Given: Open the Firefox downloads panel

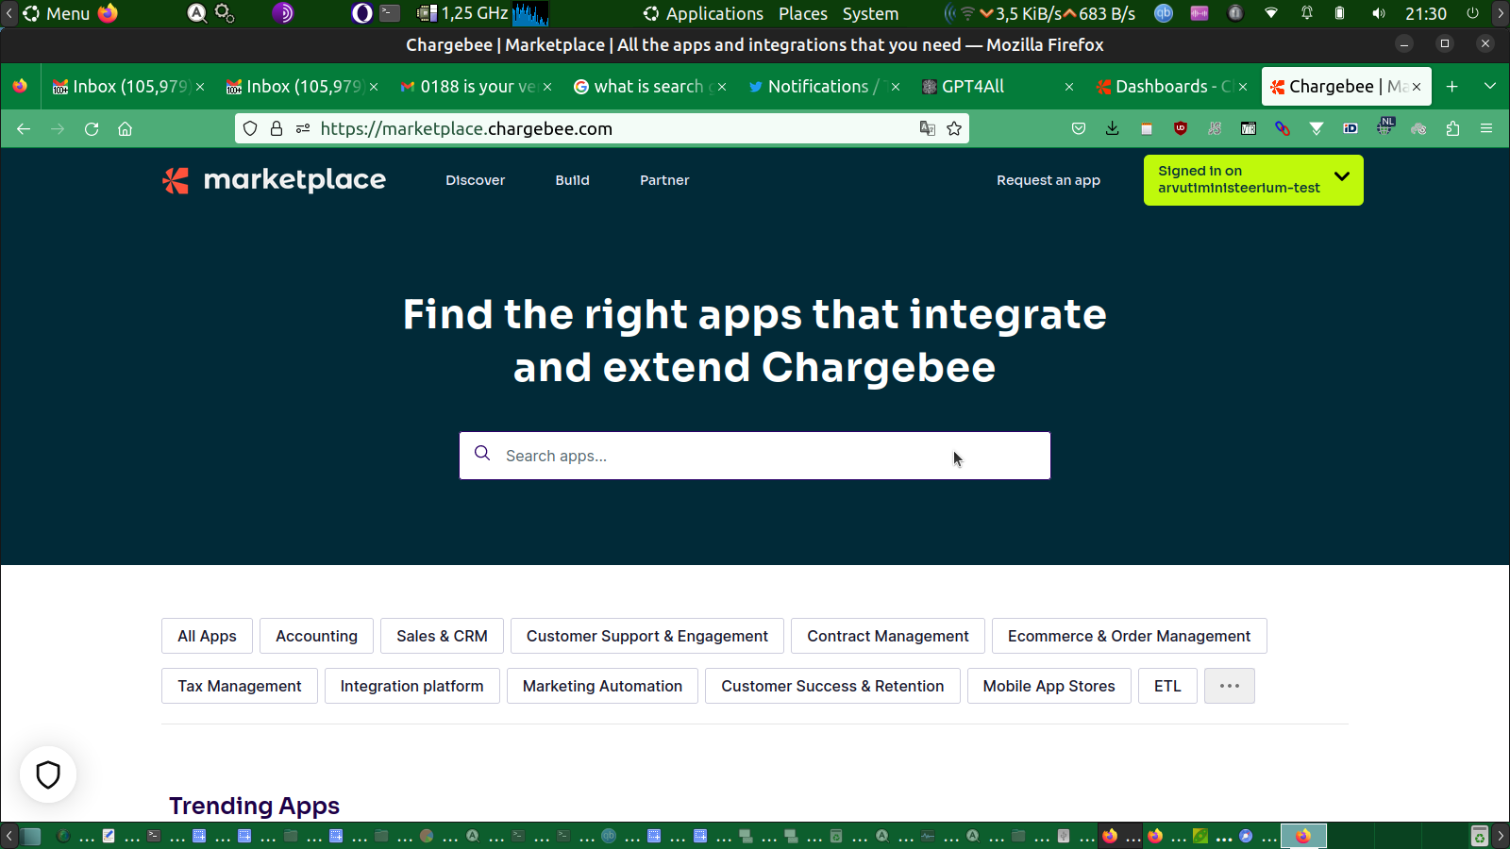Looking at the screenshot, I should click(1112, 129).
